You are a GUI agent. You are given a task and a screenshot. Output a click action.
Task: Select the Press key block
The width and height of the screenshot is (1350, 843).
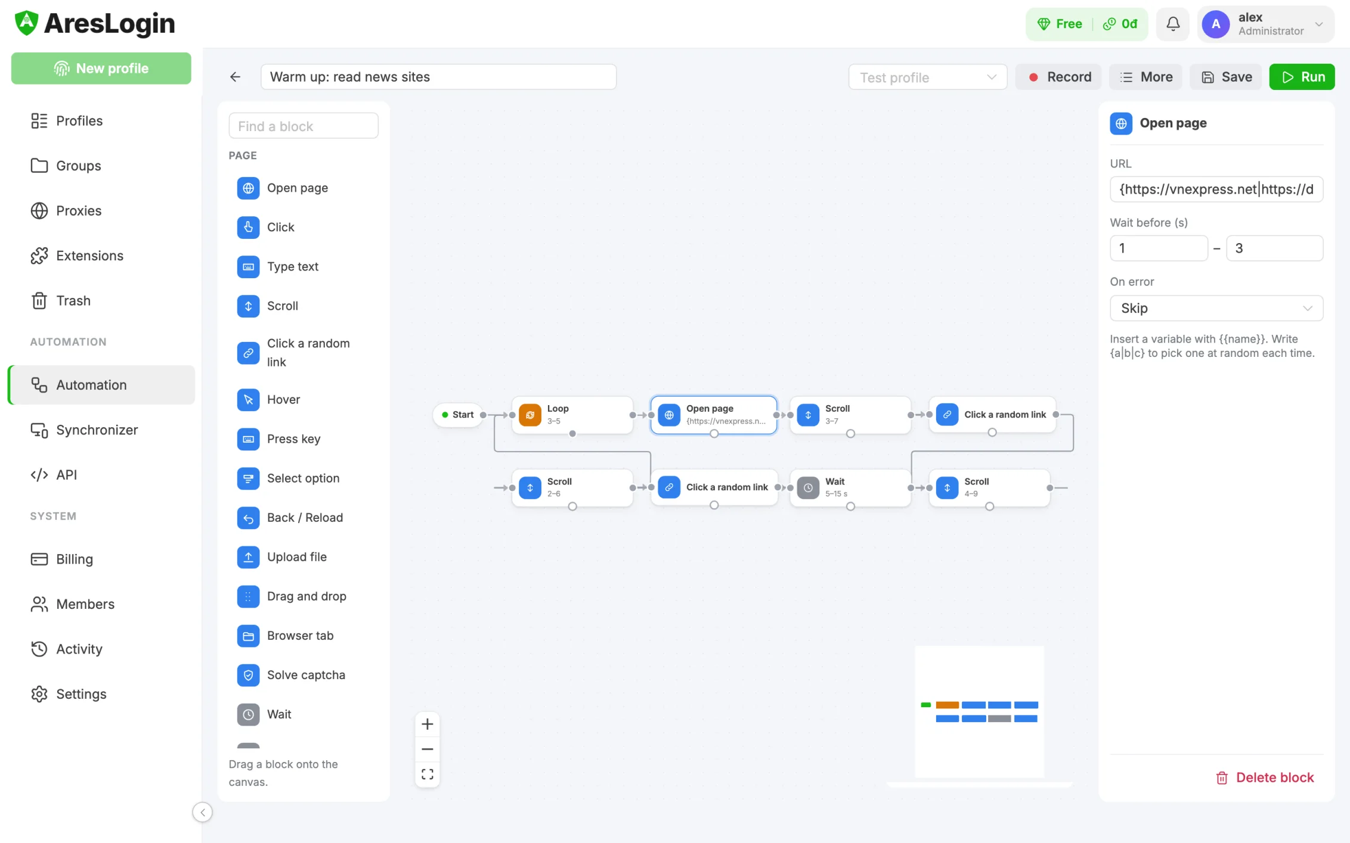click(x=303, y=439)
